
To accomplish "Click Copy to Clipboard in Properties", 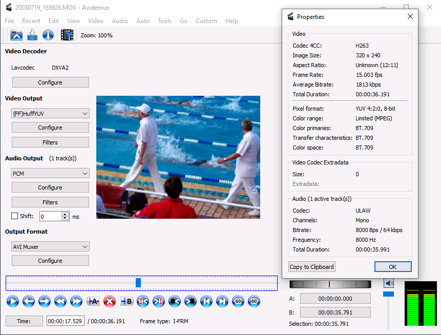I will coord(312,267).
